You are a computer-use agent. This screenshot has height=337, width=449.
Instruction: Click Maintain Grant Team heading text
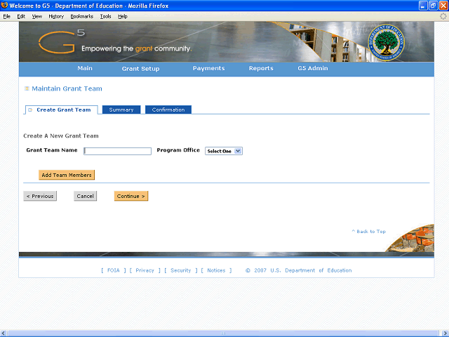(x=67, y=88)
